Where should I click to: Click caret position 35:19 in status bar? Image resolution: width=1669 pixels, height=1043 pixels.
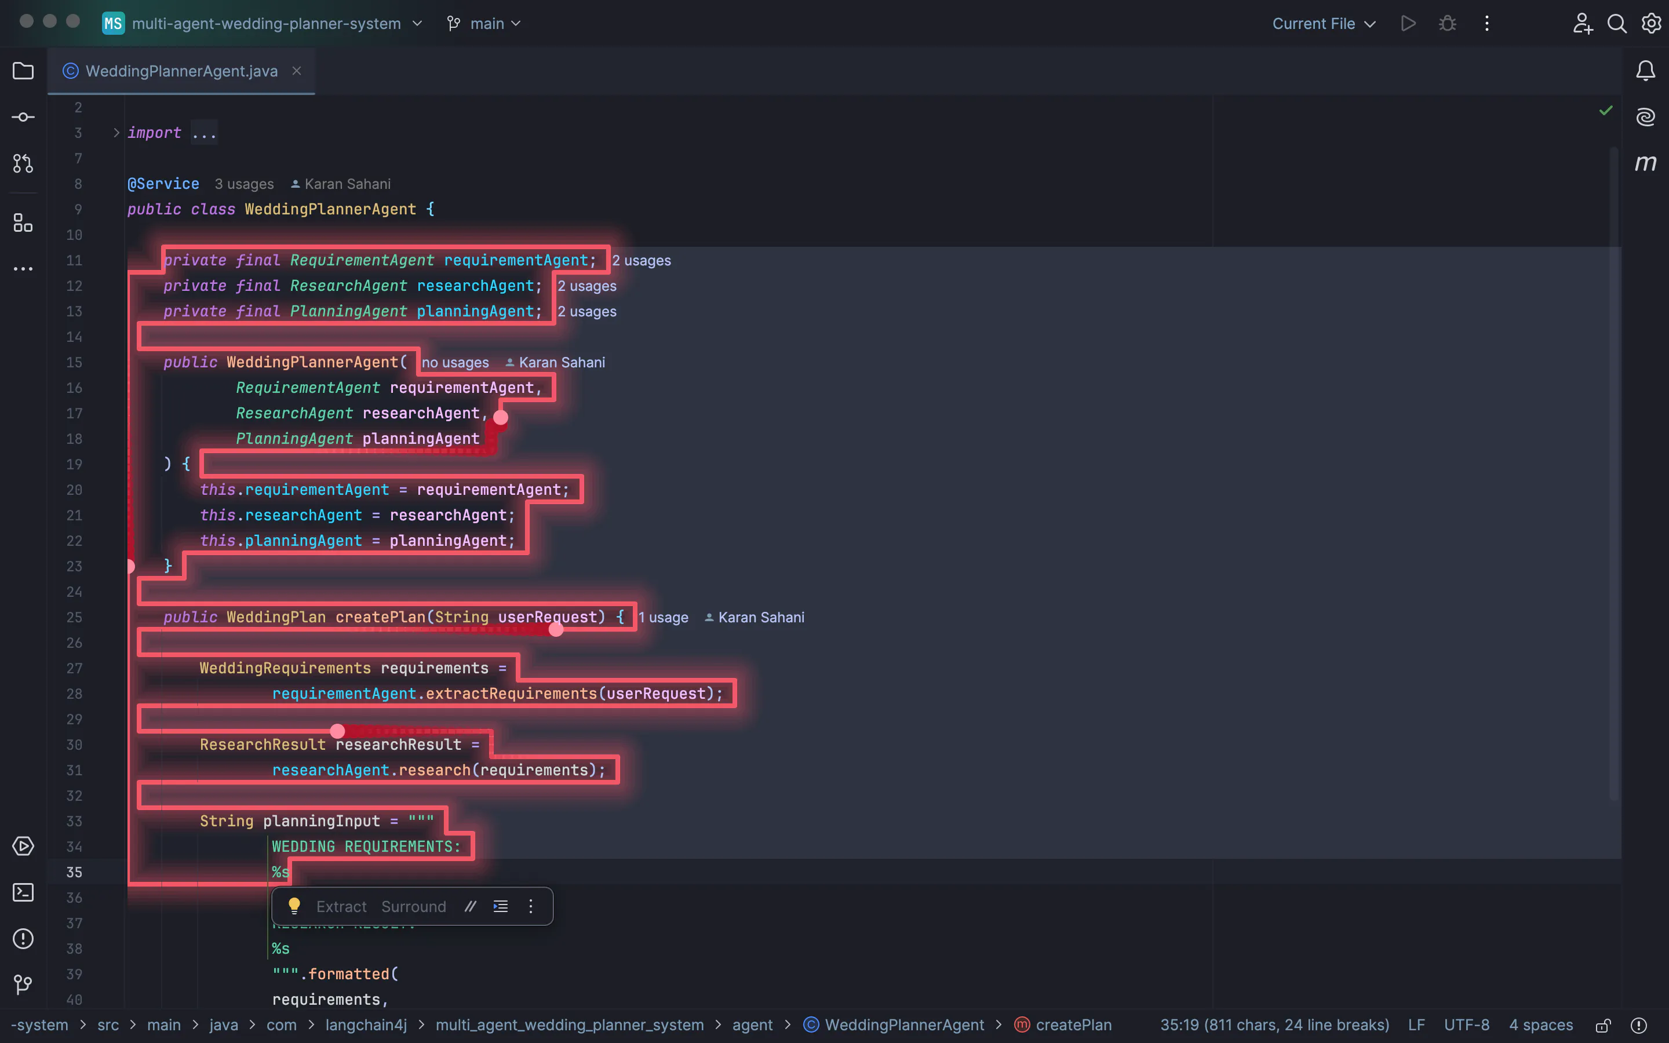tap(1274, 1025)
